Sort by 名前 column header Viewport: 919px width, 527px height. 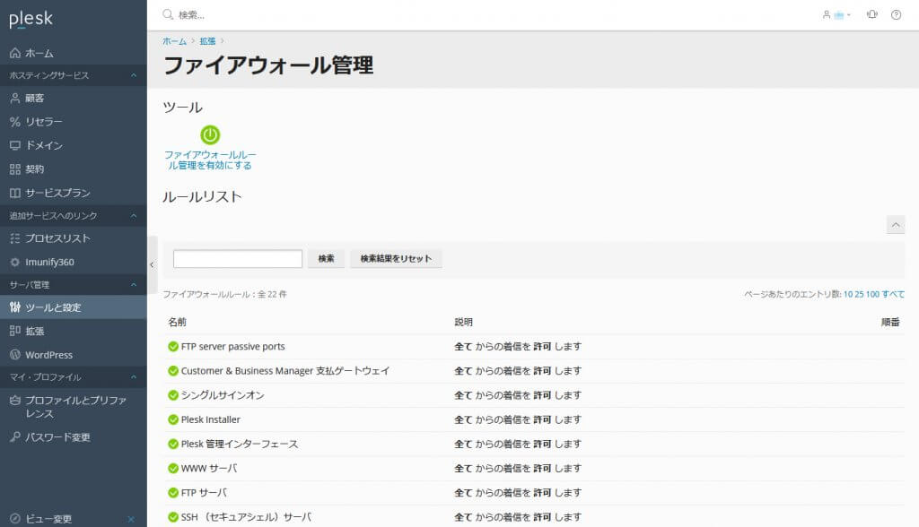tap(177, 322)
